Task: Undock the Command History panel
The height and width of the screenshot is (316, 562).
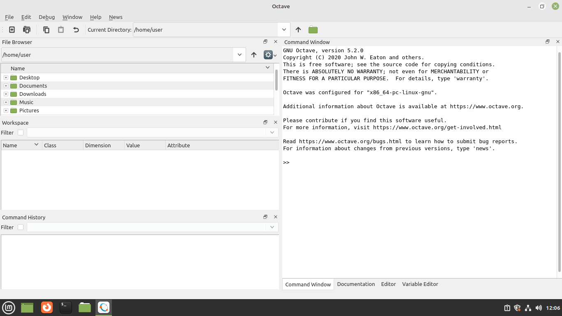Action: [x=265, y=217]
